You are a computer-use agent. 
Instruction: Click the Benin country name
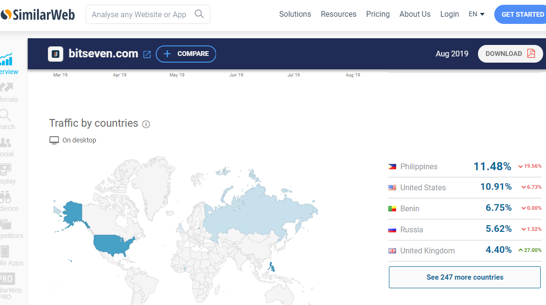pyautogui.click(x=409, y=209)
